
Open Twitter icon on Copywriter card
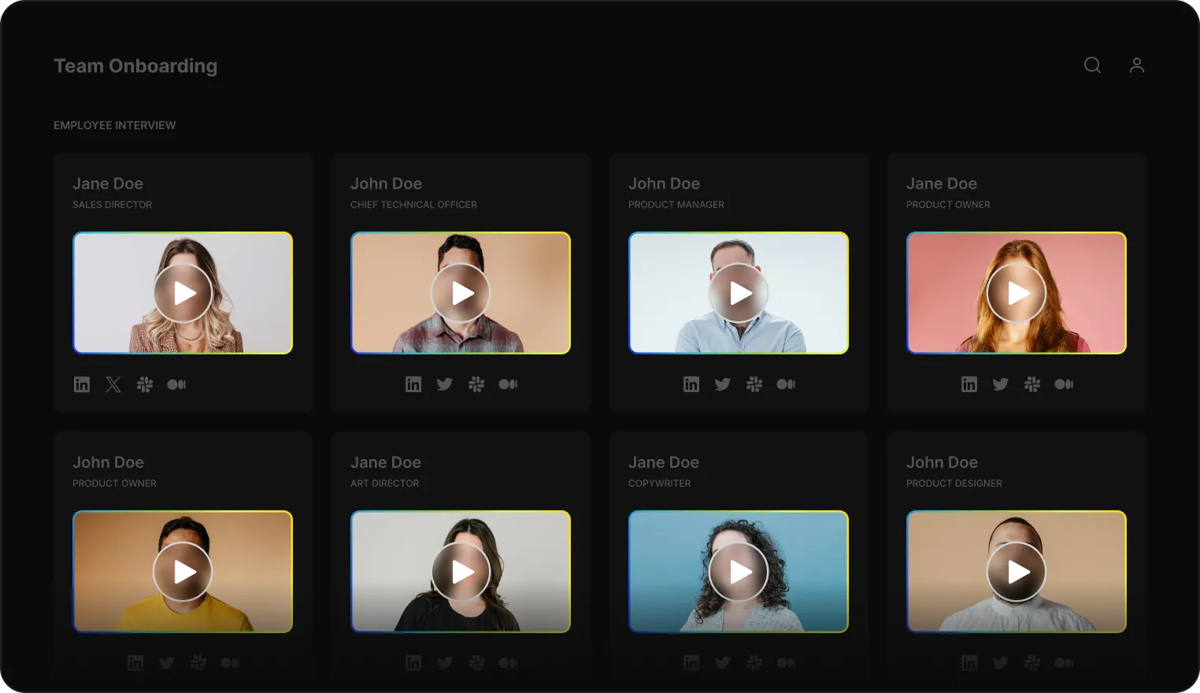tap(723, 663)
